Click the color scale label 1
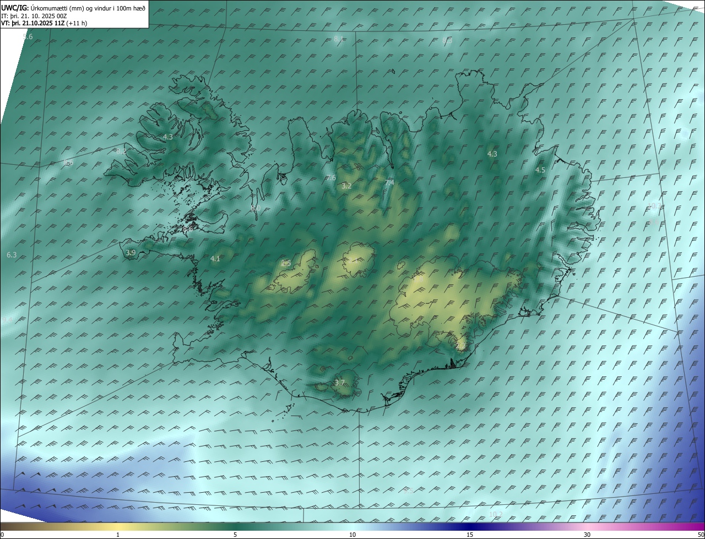 pos(118,535)
